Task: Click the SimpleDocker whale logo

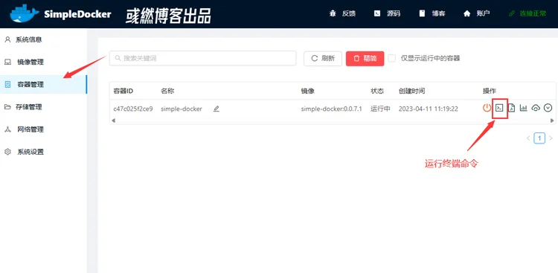Action: [x=25, y=13]
